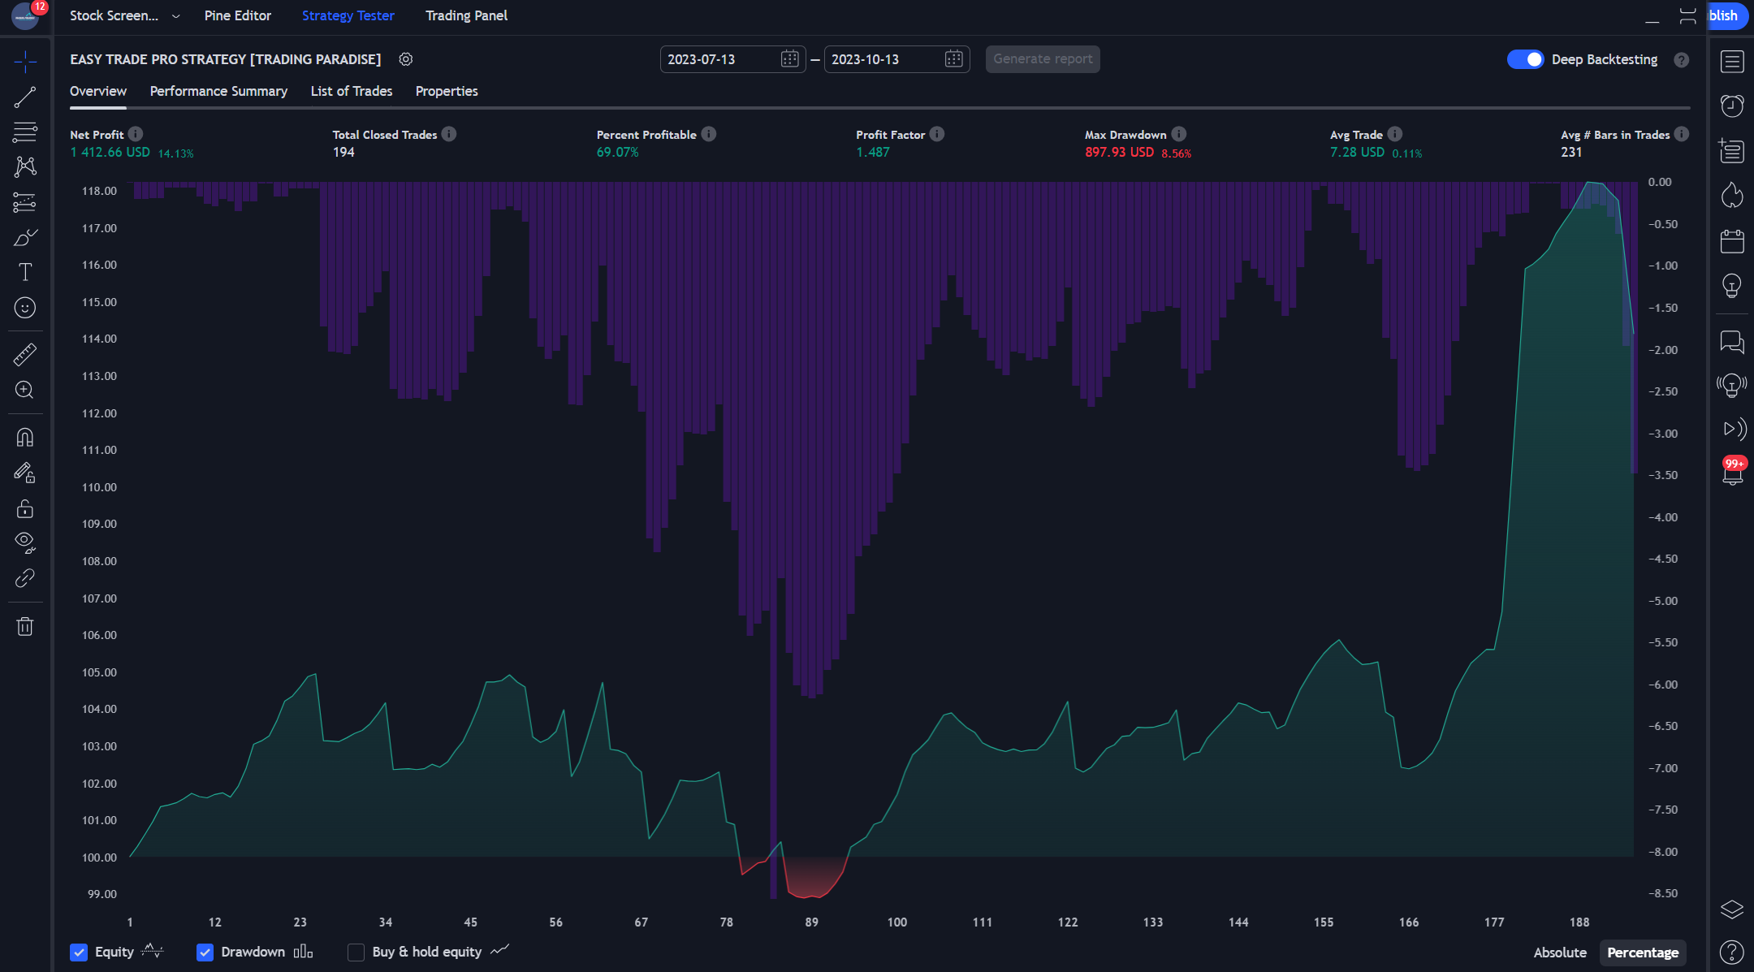
Task: Open the alerts alarm clock icon
Action: (x=1732, y=106)
